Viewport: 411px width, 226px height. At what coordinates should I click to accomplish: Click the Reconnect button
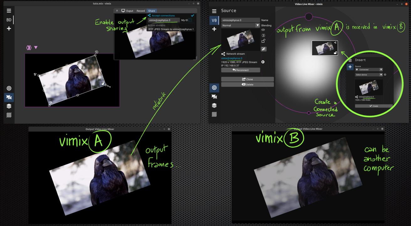[240, 70]
